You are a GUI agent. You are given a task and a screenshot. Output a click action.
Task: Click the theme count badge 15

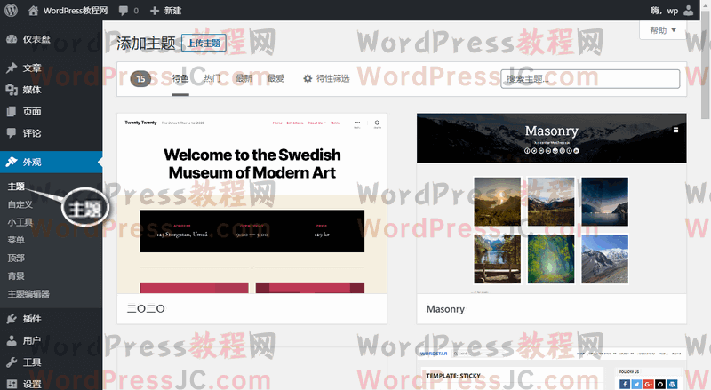click(x=140, y=79)
